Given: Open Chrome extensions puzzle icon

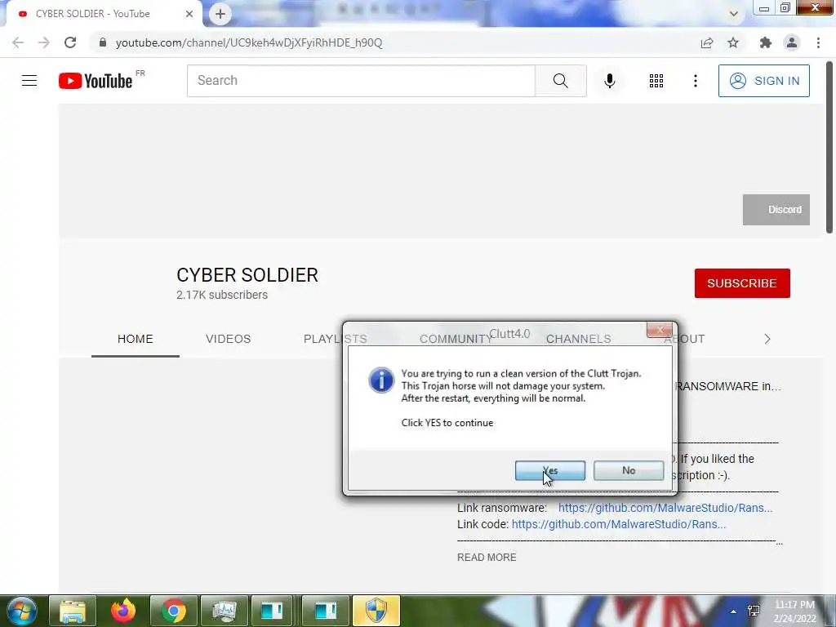Looking at the screenshot, I should click(766, 42).
